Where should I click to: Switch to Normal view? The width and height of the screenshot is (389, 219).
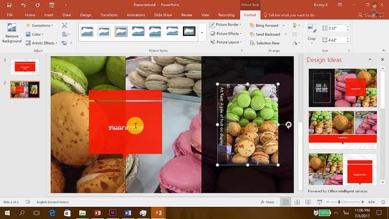pyautogui.click(x=286, y=202)
